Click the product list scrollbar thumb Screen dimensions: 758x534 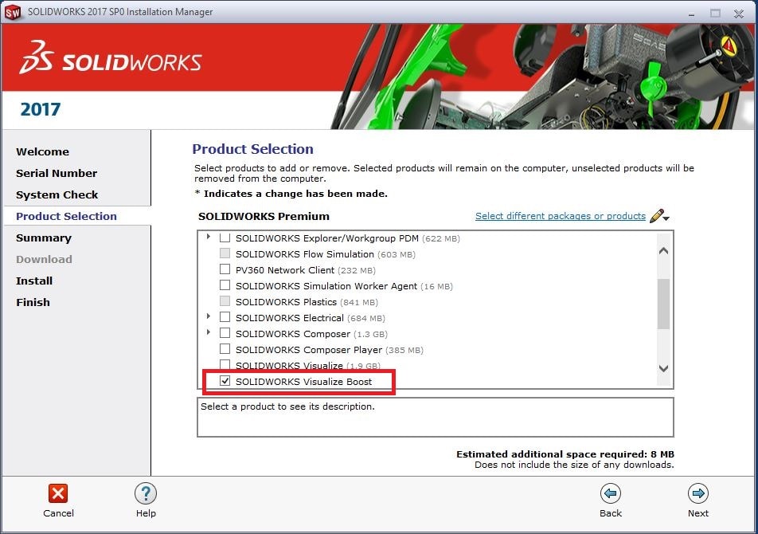click(x=664, y=304)
